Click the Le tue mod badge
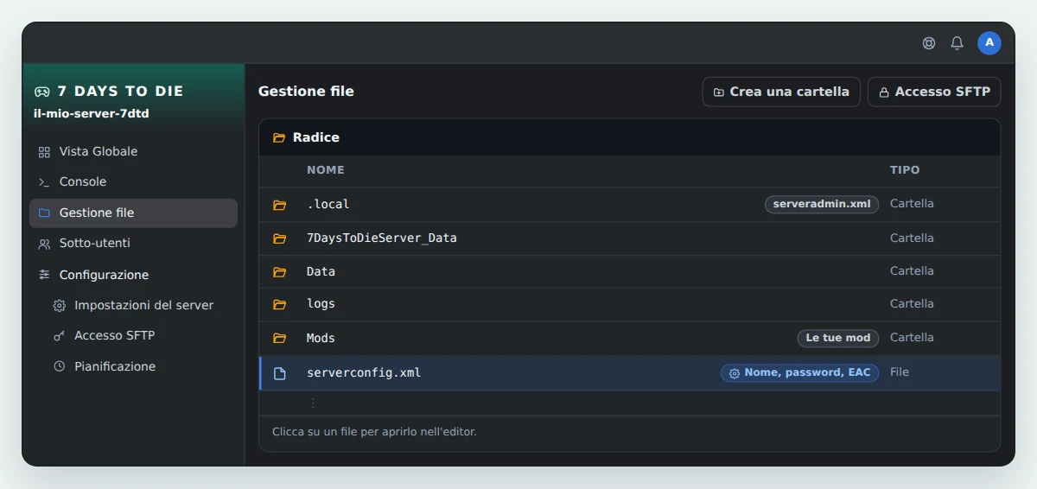The image size is (1037, 489). [x=837, y=339]
